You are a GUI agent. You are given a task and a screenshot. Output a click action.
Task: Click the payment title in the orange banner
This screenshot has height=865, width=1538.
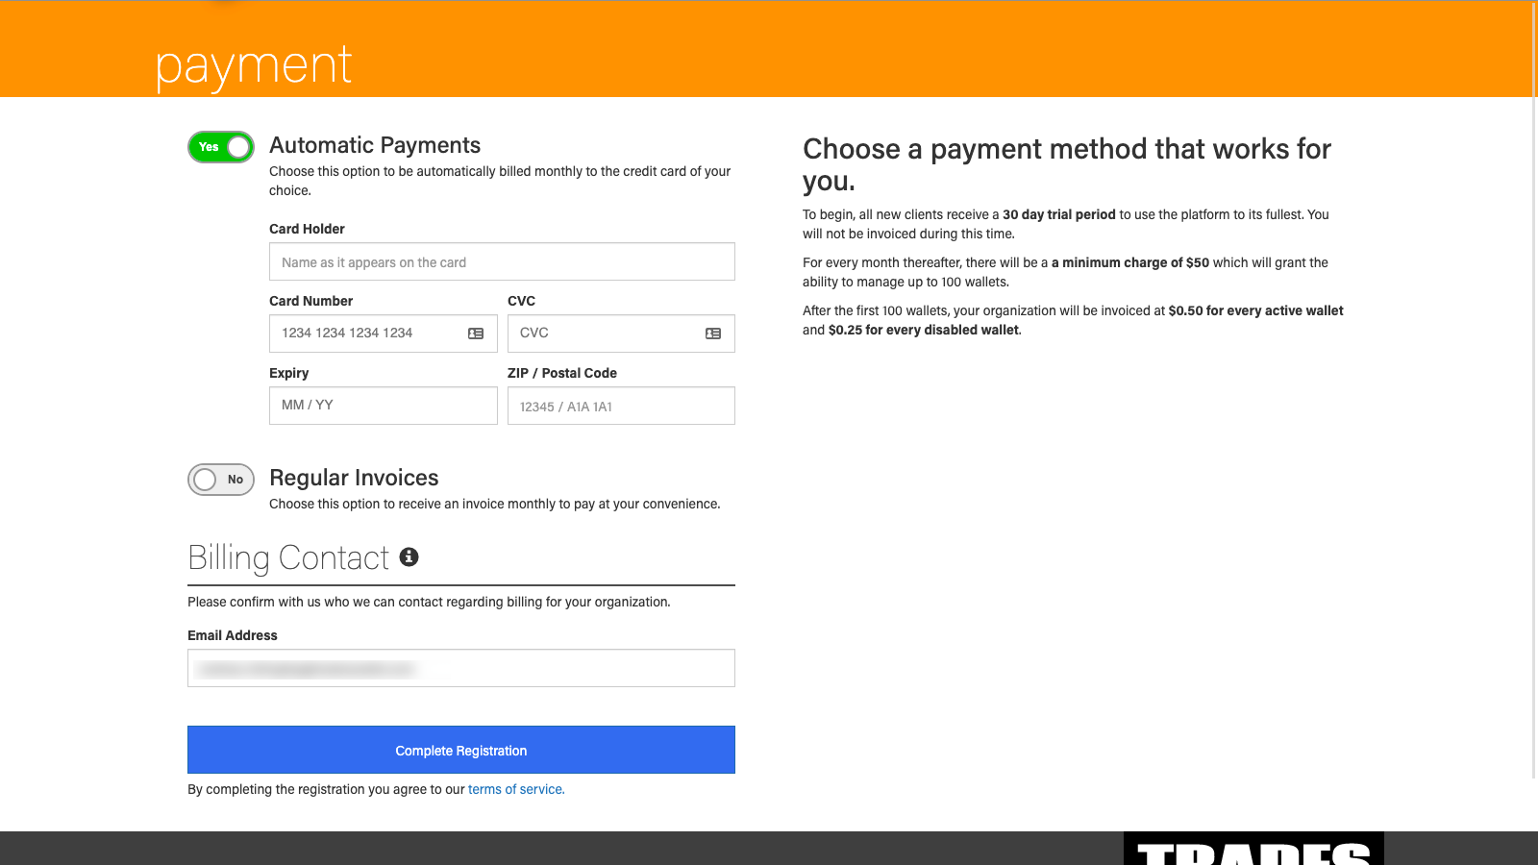pyautogui.click(x=254, y=66)
